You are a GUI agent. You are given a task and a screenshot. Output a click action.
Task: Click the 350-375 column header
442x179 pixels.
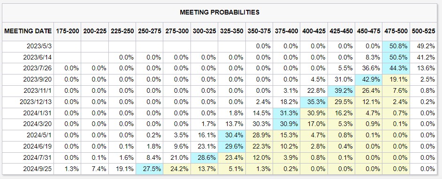click(259, 31)
